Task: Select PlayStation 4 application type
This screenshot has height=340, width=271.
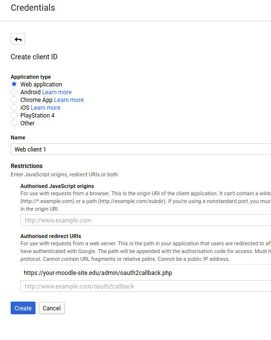Action: [x=14, y=116]
